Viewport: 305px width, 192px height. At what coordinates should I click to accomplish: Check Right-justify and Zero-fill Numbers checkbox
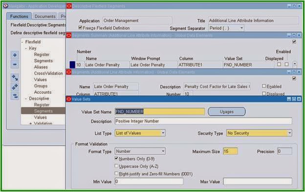tap(116, 173)
